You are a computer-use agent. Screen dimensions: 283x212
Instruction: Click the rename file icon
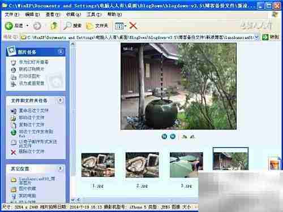pos(14,111)
